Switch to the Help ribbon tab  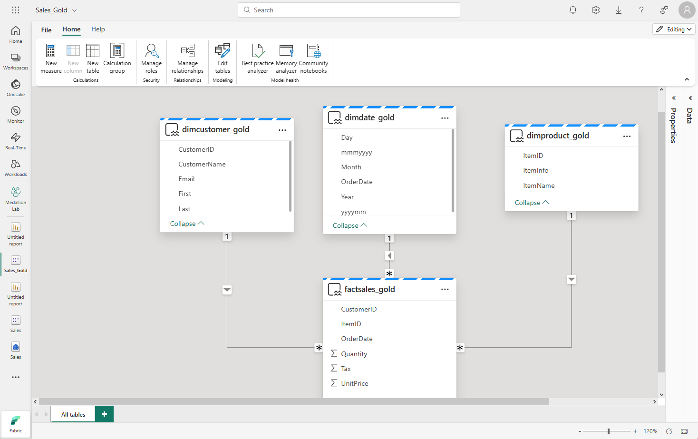(x=98, y=29)
